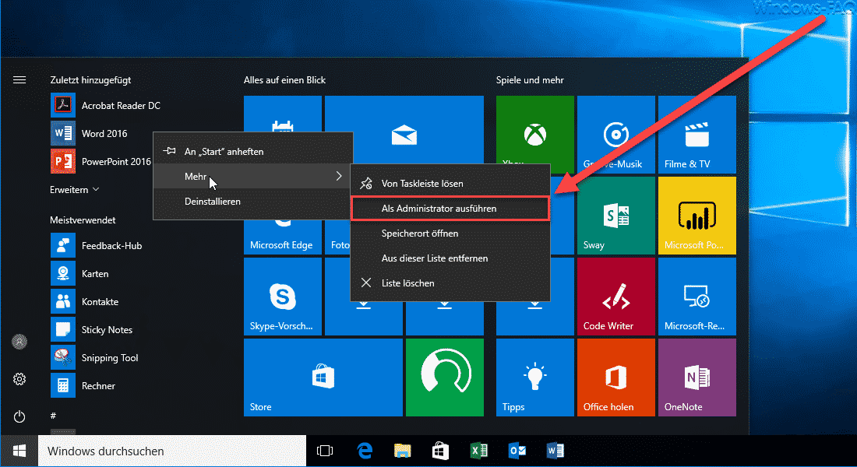Launch the Sway tile

[616, 215]
